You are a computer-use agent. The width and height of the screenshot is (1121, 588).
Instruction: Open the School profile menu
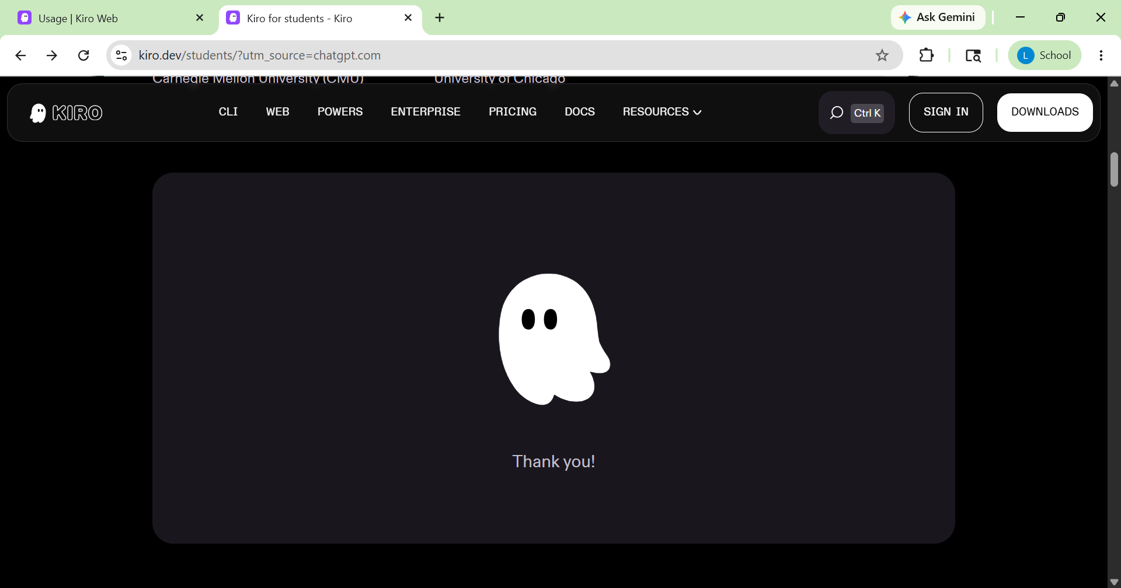pos(1044,55)
